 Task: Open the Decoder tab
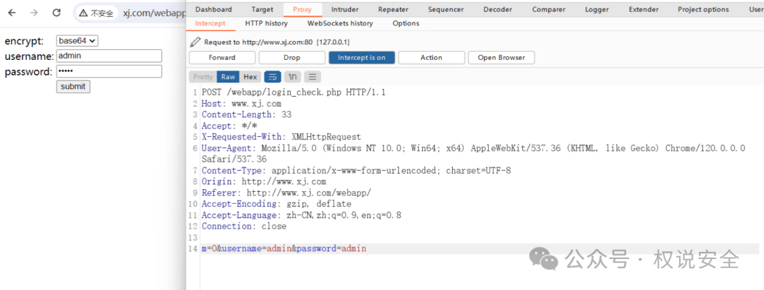(497, 9)
